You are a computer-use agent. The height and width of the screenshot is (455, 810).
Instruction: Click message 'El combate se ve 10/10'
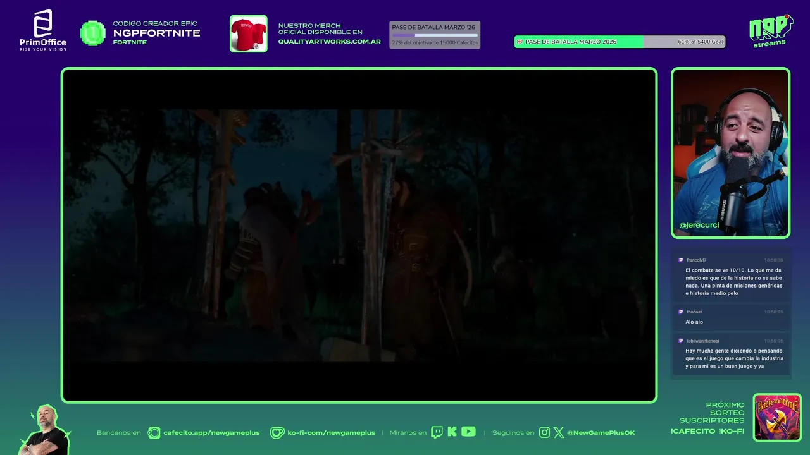[x=734, y=282]
